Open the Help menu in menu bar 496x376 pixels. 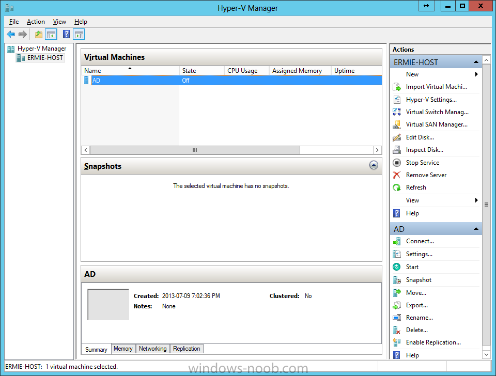point(81,22)
